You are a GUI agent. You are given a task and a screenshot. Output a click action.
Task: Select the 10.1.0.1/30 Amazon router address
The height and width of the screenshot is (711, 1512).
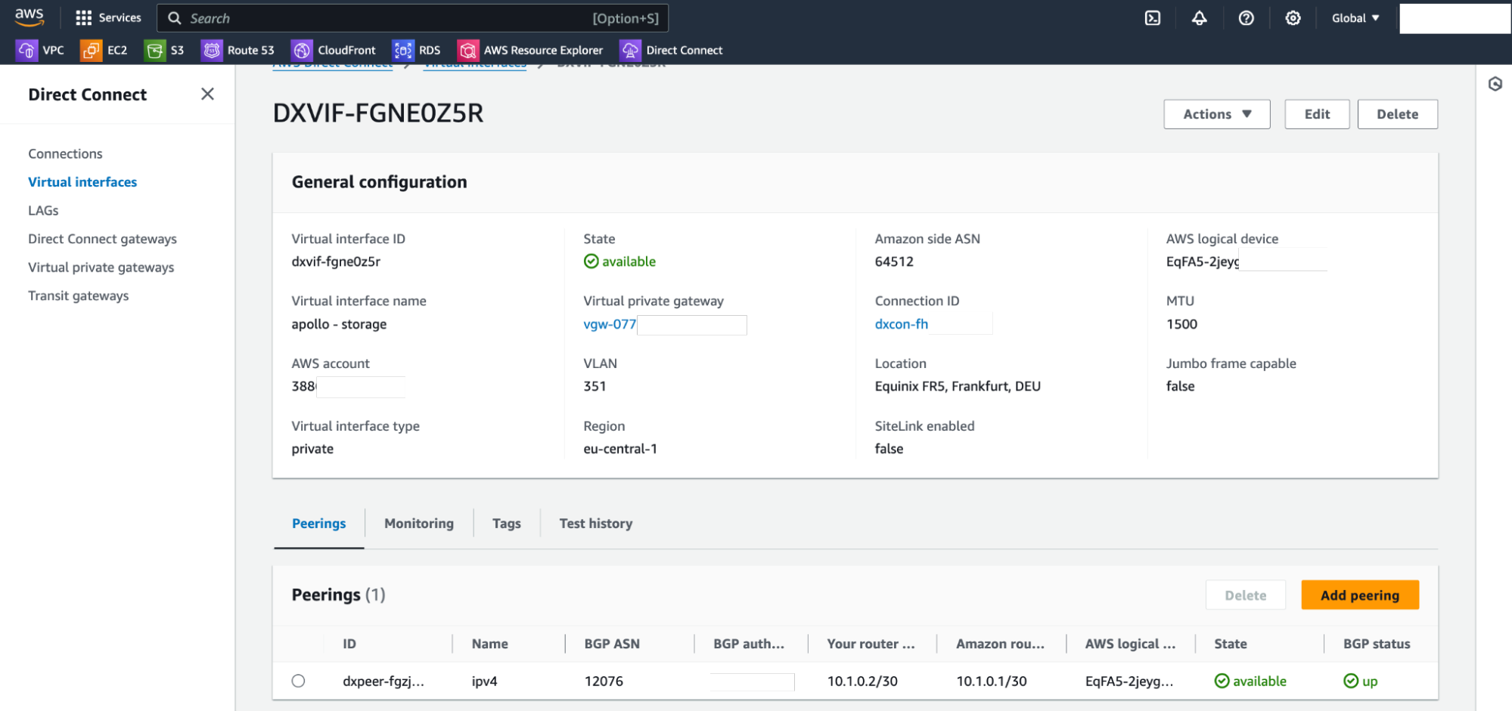pos(991,681)
